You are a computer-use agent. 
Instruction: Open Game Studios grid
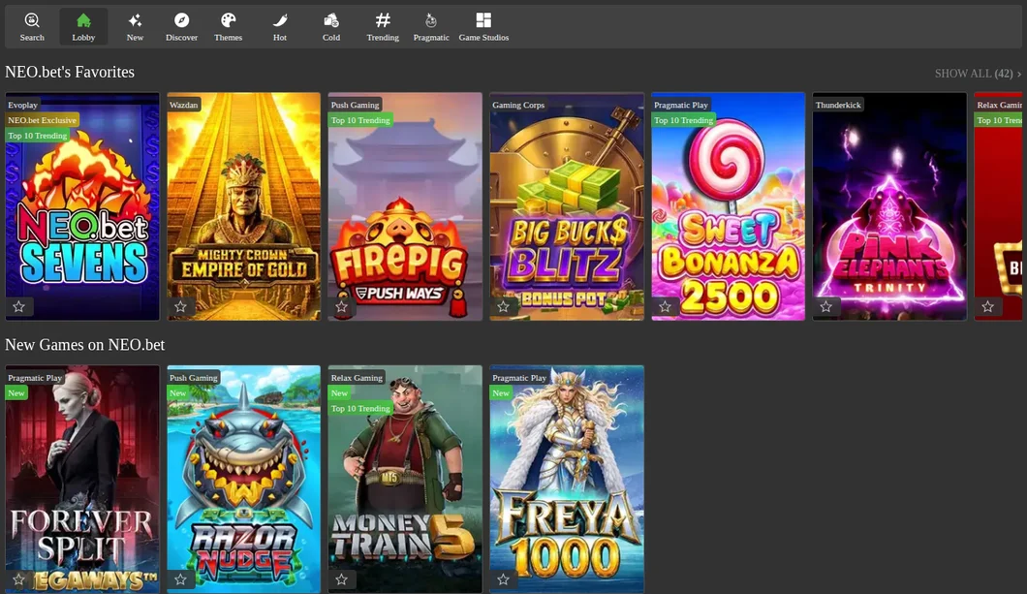[483, 27]
